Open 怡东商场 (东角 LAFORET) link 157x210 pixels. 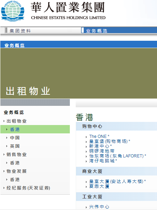point(118,156)
